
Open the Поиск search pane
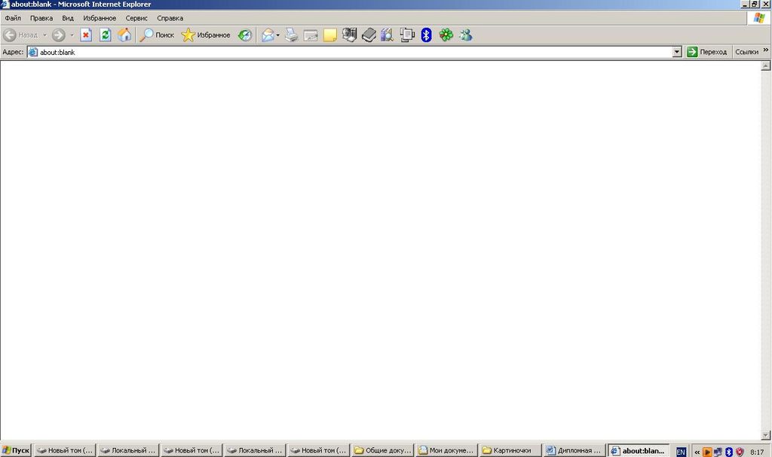click(x=157, y=35)
